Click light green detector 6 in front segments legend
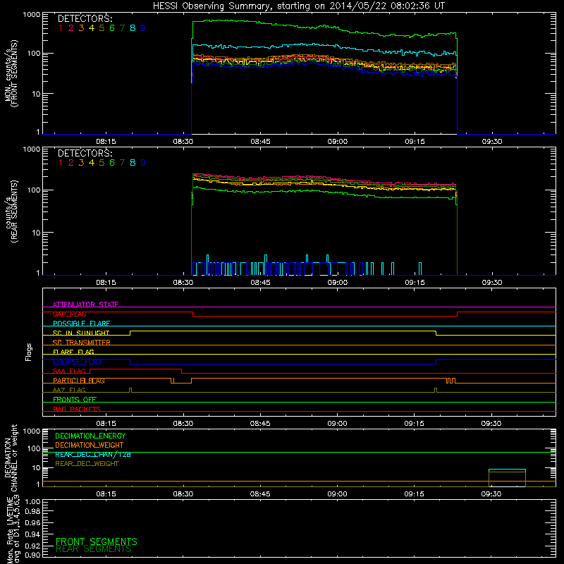 click(x=112, y=28)
